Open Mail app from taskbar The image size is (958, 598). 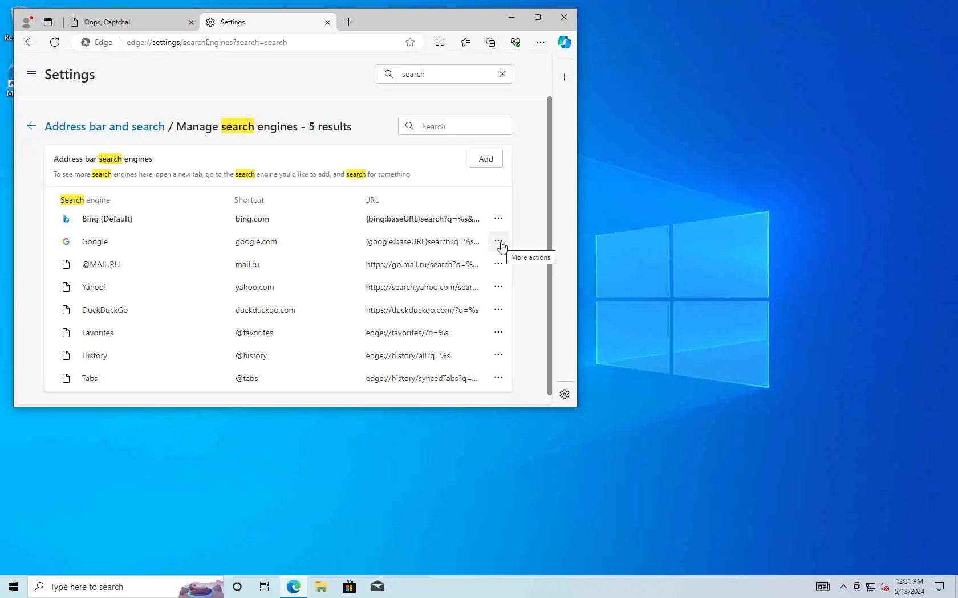coord(377,587)
